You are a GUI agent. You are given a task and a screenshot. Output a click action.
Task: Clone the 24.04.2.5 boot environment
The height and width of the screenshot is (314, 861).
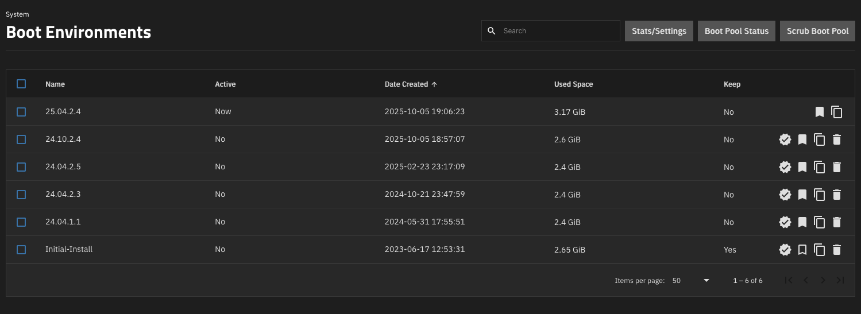click(x=820, y=167)
